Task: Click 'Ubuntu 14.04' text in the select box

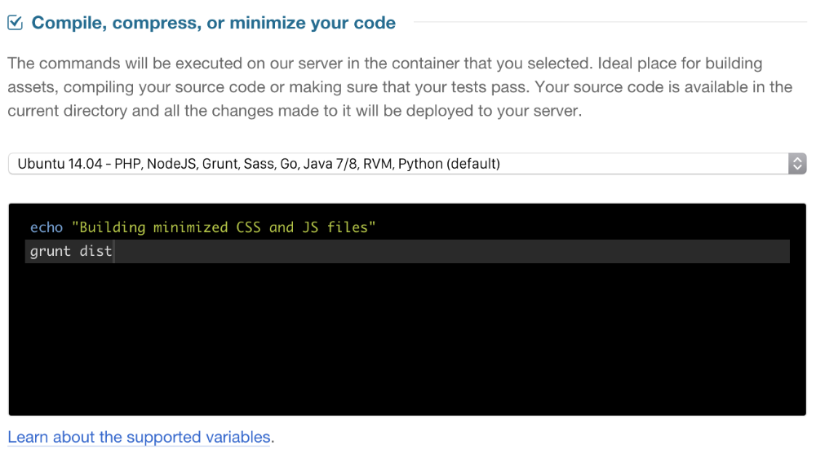Action: point(60,164)
